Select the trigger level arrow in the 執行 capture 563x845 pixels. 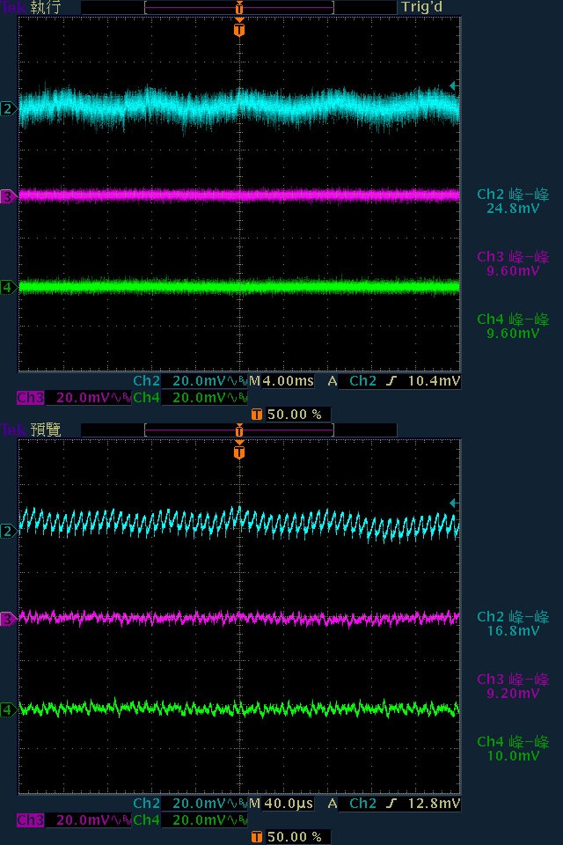[454, 85]
